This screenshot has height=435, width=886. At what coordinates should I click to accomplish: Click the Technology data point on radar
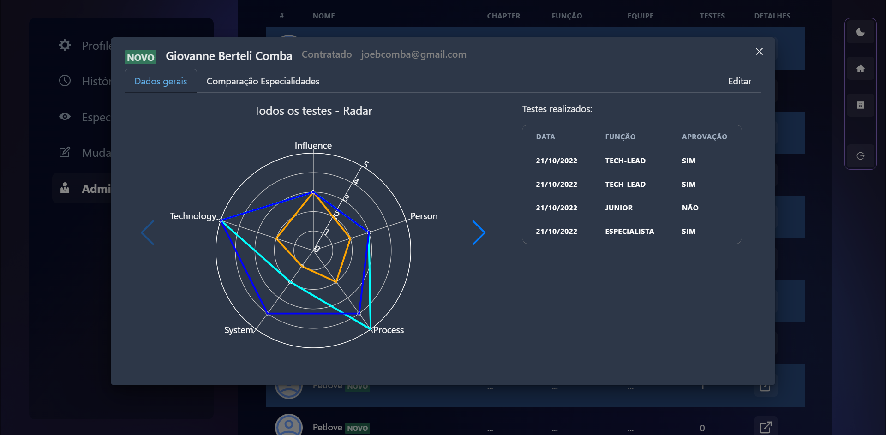pos(221,220)
